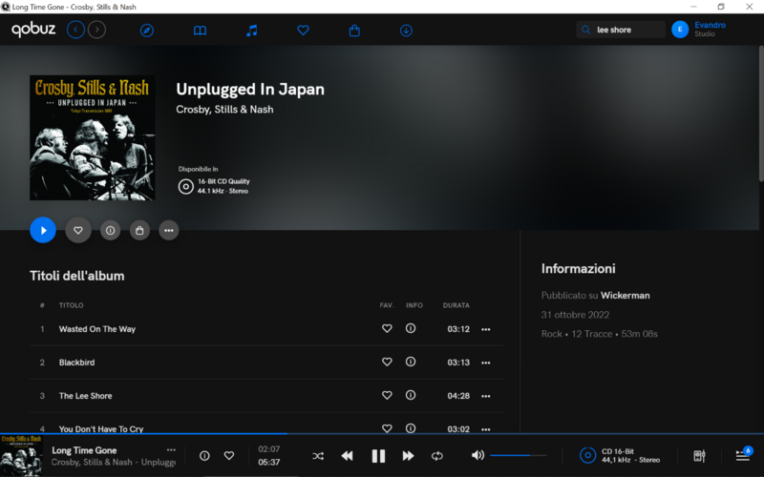The height and width of the screenshot is (477, 764).
Task: Navigate back with the left arrow
Action: 75,31
